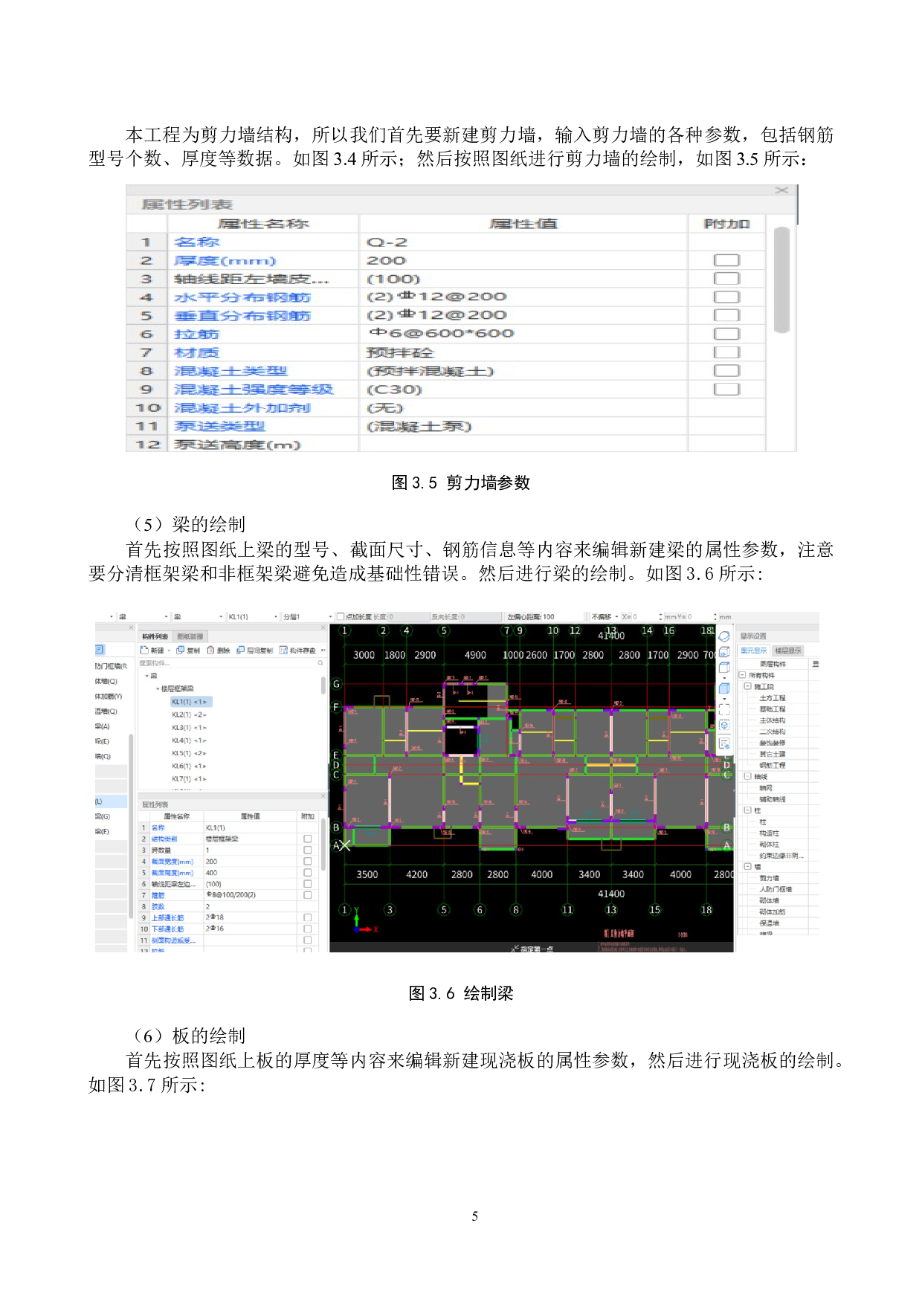922x1304 pixels.
Task: Tick the 点加长度 checkbox
Action: tap(341, 617)
